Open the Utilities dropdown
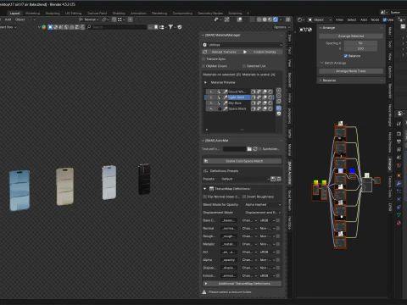 (x=243, y=45)
